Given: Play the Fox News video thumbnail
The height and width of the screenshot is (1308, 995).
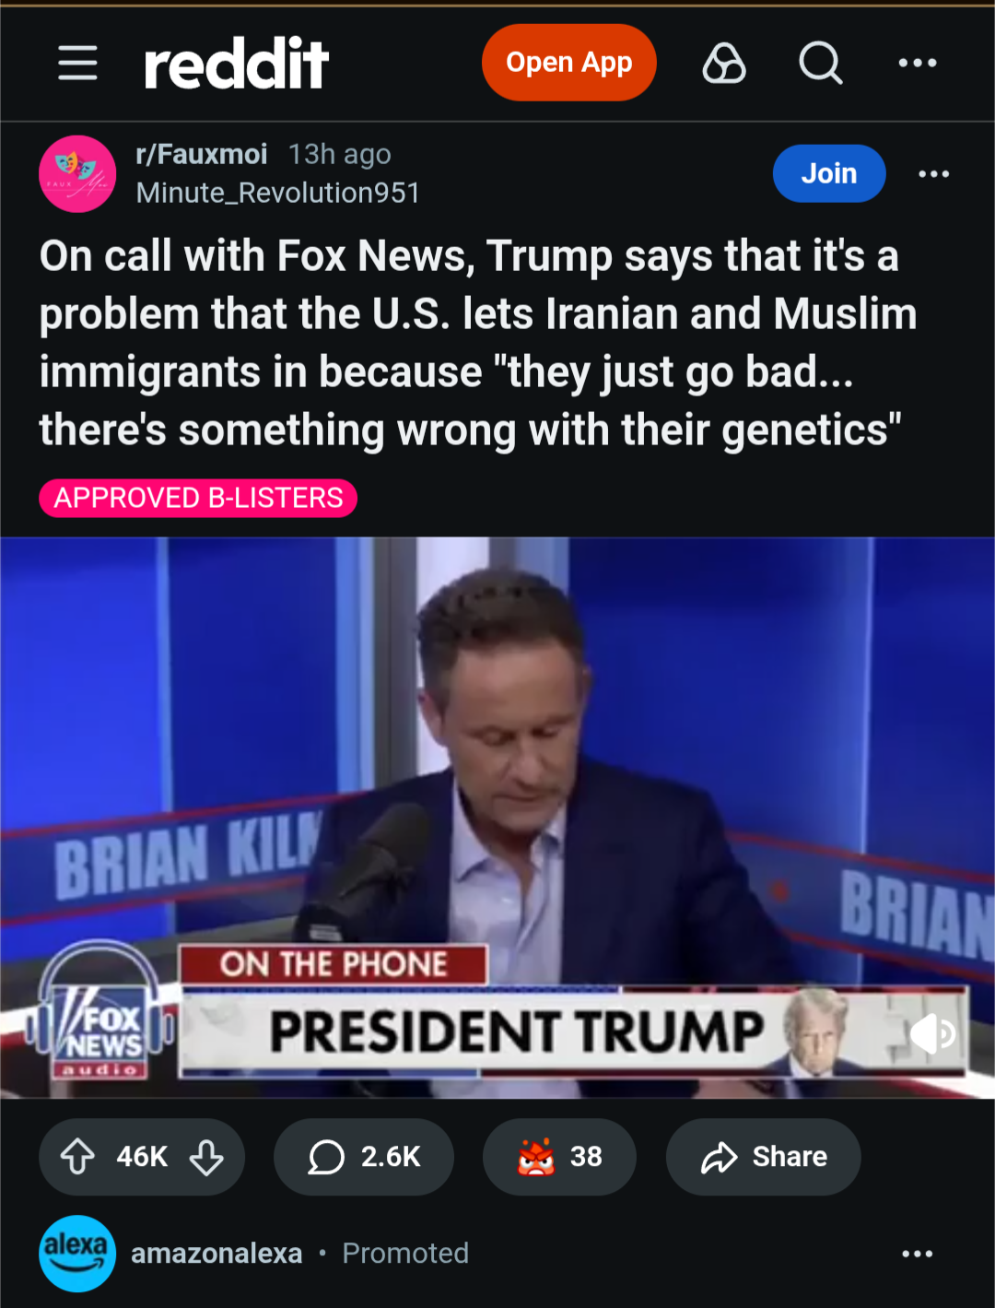Looking at the screenshot, I should (x=497, y=818).
